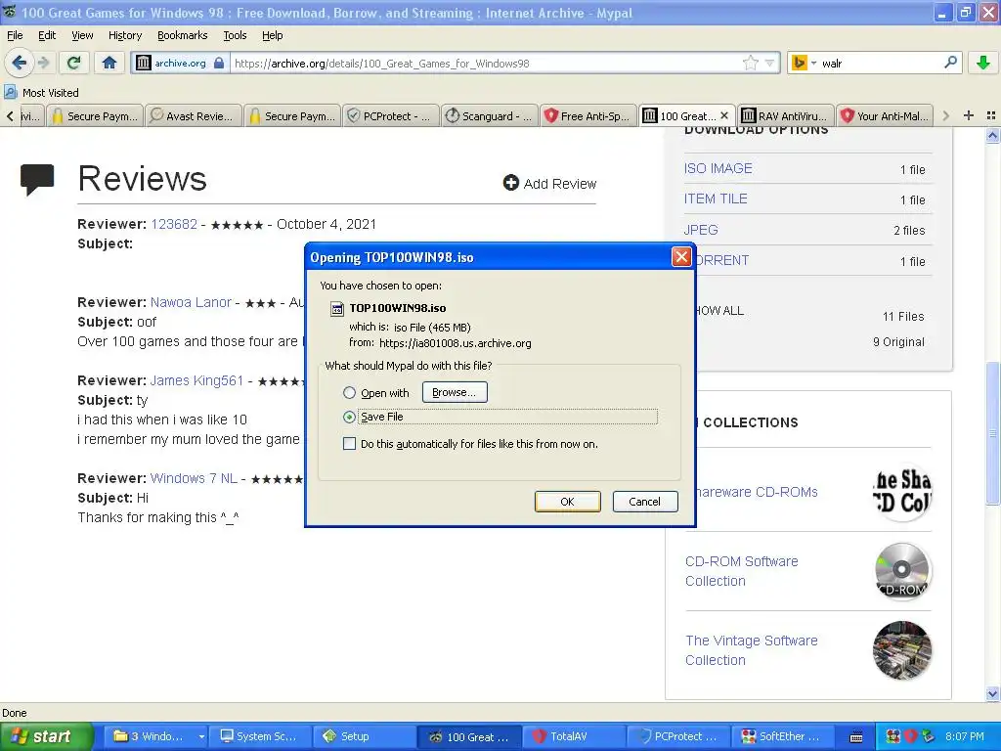Open the File menu
This screenshot has width=1001, height=751.
tap(15, 35)
